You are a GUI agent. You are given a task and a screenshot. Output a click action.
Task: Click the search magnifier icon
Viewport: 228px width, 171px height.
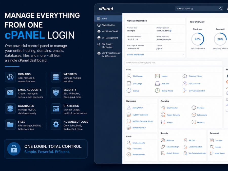[x=220, y=9]
